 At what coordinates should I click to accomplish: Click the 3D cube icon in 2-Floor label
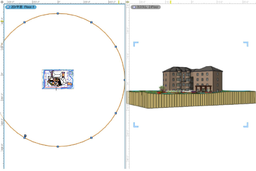[x=134, y=7]
